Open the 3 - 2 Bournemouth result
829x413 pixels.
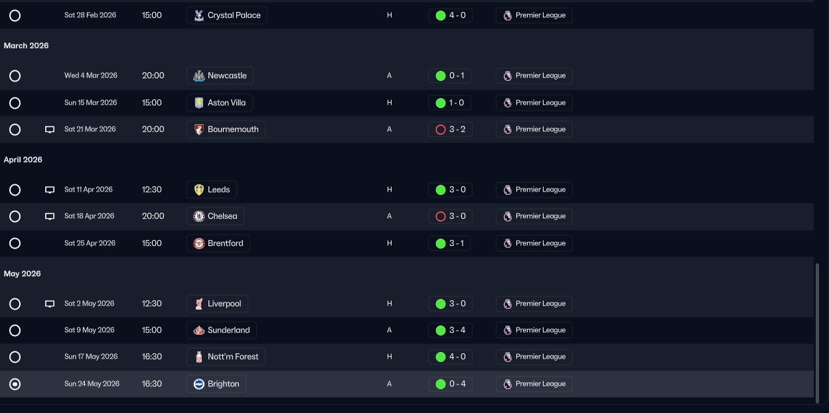pos(450,129)
